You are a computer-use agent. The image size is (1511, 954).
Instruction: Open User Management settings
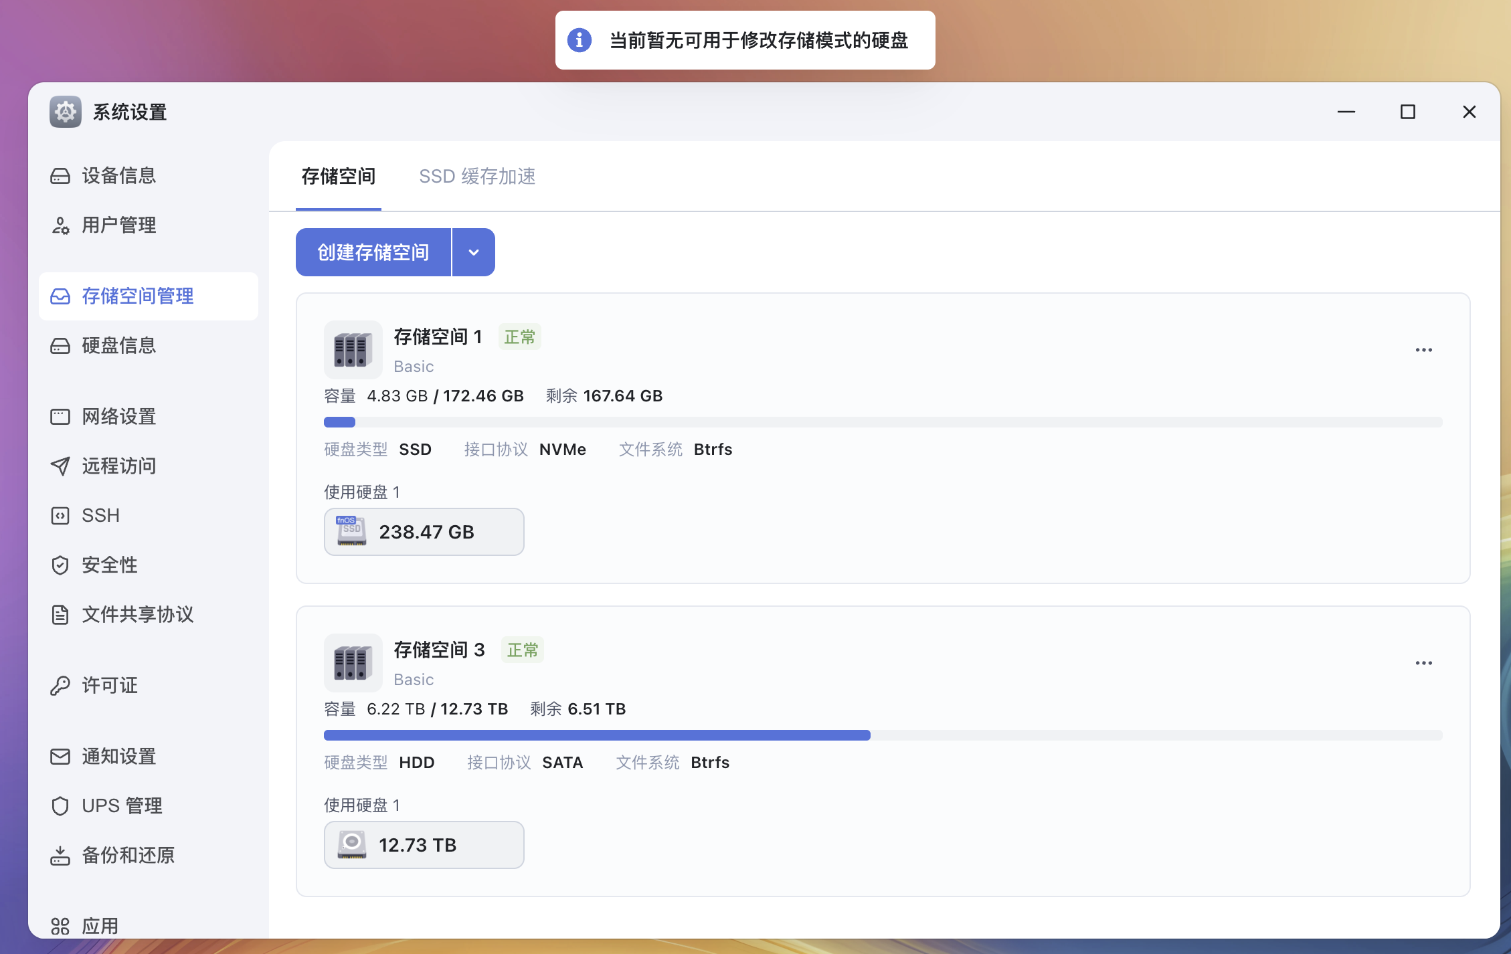pyautogui.click(x=118, y=225)
